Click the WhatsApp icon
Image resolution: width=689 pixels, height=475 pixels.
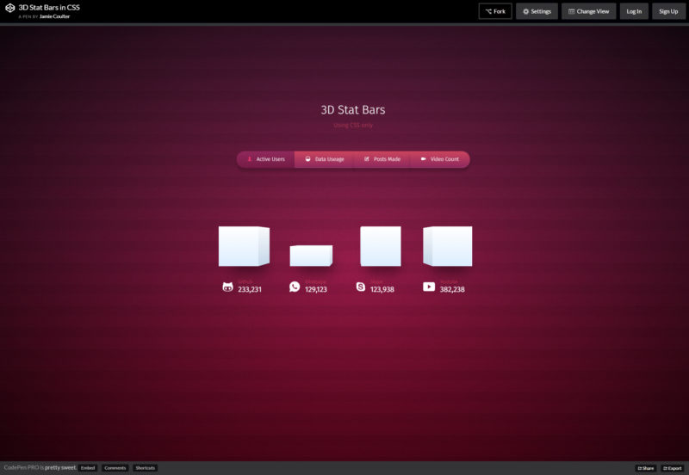coord(295,287)
